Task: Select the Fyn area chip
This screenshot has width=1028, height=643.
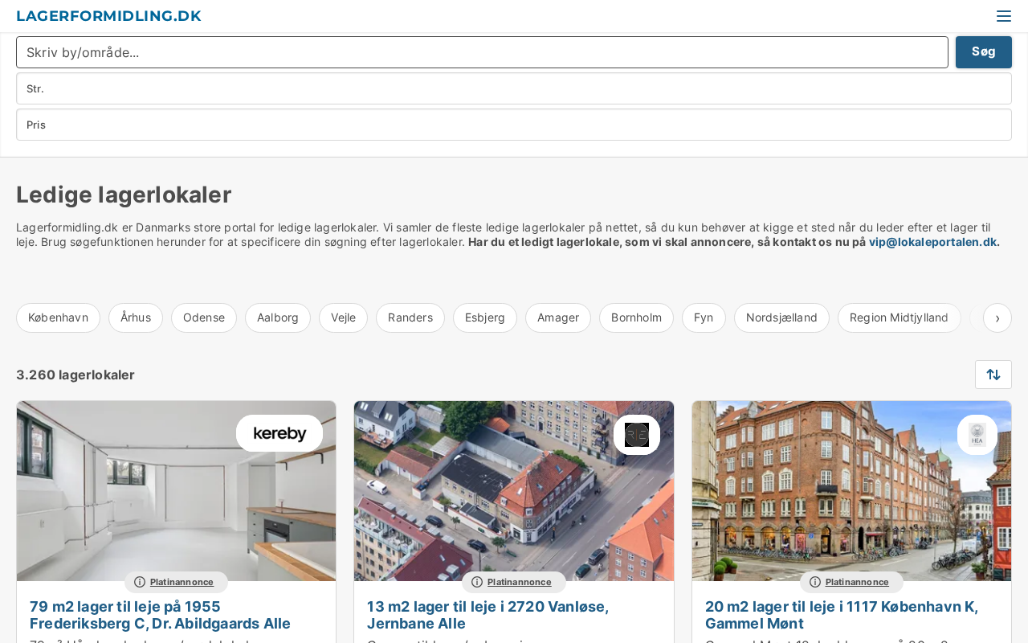Action: pyautogui.click(x=704, y=317)
